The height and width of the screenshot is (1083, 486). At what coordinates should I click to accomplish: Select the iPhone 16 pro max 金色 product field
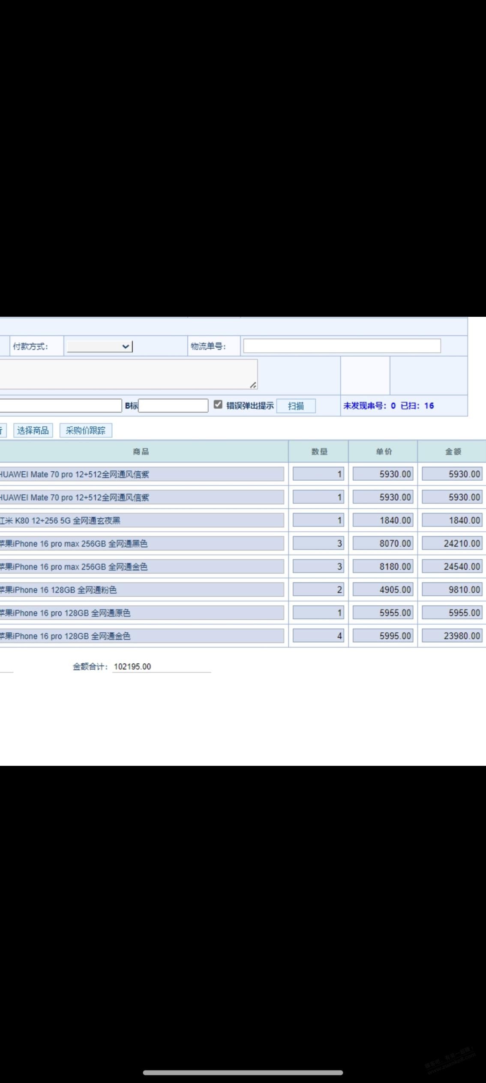coord(142,567)
